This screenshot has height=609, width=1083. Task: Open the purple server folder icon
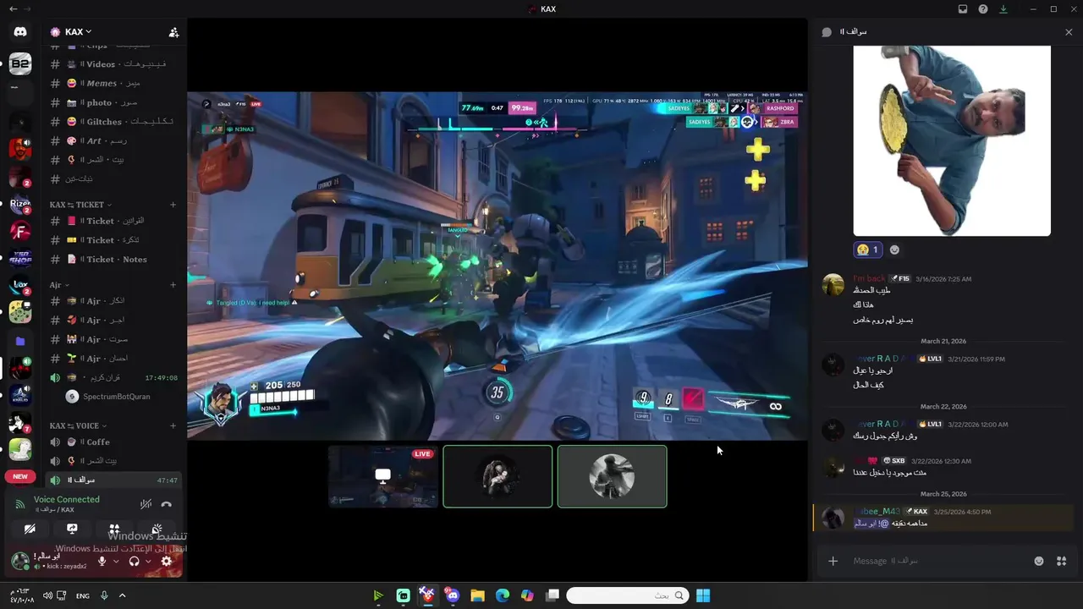point(20,341)
